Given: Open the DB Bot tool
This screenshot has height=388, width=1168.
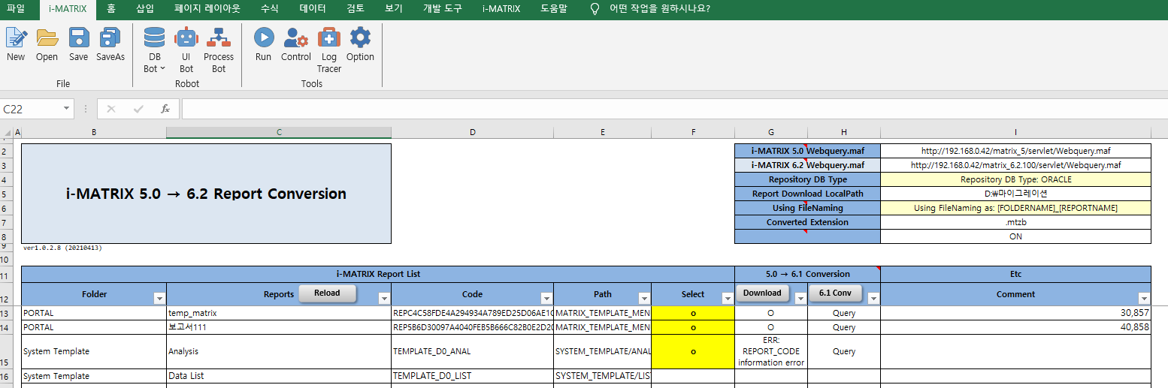Looking at the screenshot, I should point(154,38).
